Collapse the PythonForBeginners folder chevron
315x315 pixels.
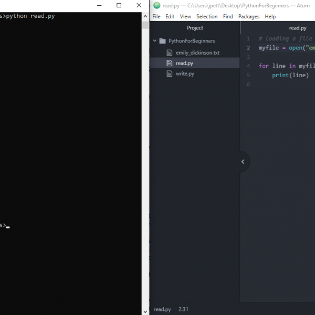click(x=155, y=41)
